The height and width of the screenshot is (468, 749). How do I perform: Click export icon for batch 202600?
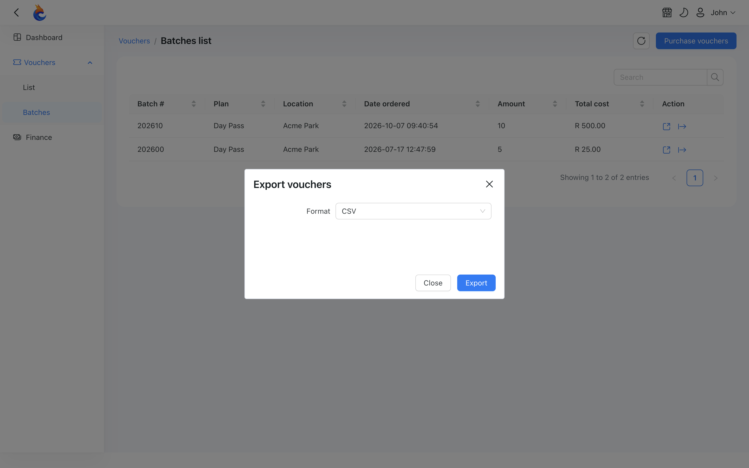click(x=682, y=150)
